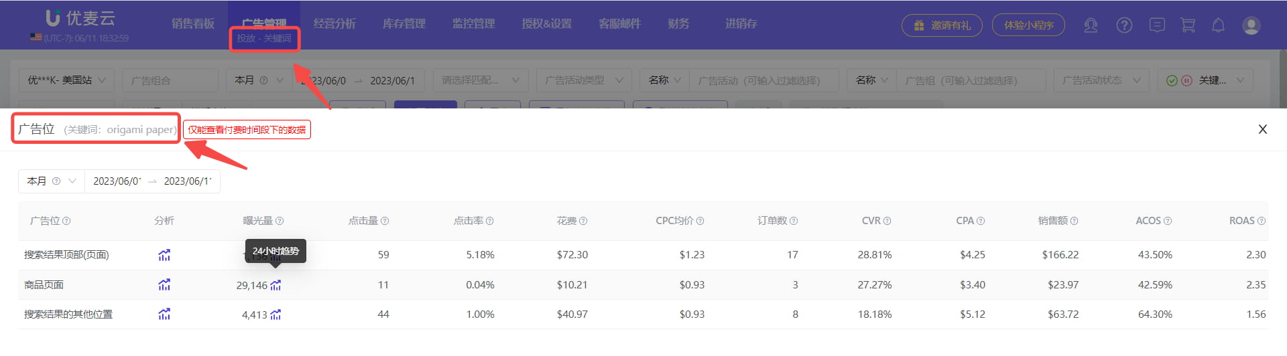Open customer service headset icon in header

pyautogui.click(x=1091, y=25)
